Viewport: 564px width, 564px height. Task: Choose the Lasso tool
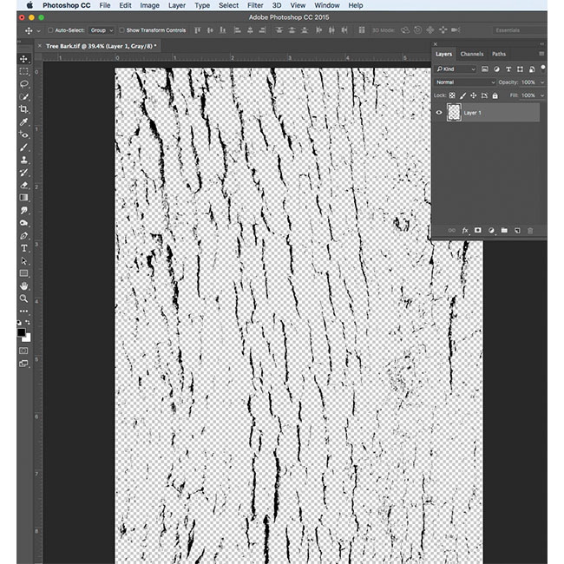click(x=24, y=84)
